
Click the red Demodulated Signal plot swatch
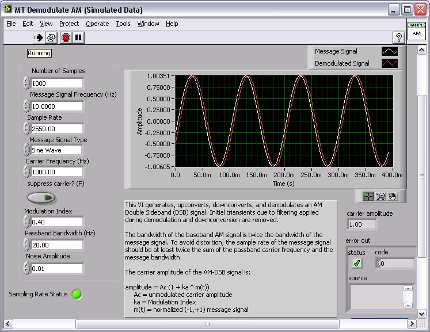(390, 63)
